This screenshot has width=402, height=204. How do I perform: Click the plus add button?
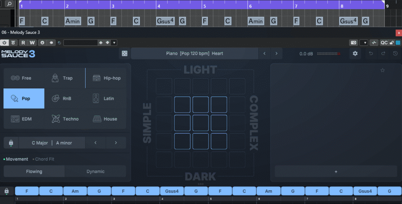tap(336, 172)
